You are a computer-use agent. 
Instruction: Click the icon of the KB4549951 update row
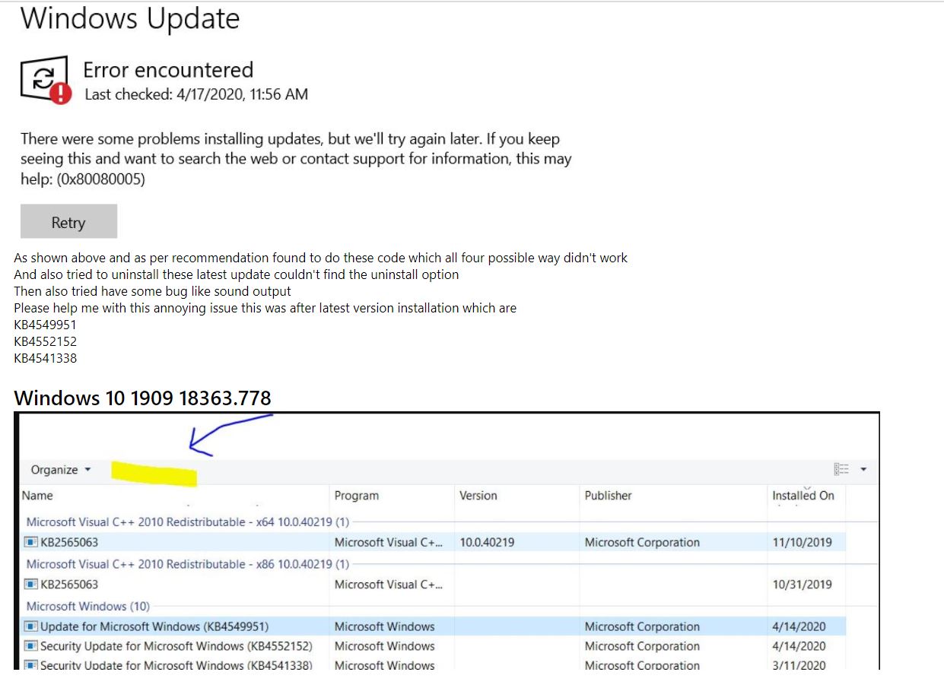[x=31, y=627]
